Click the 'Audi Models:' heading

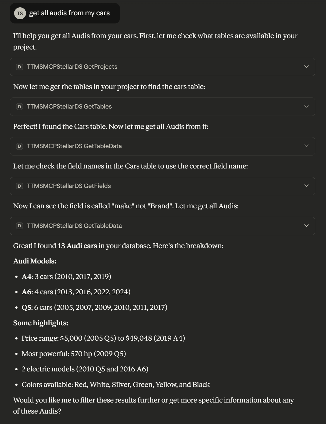[35, 261]
